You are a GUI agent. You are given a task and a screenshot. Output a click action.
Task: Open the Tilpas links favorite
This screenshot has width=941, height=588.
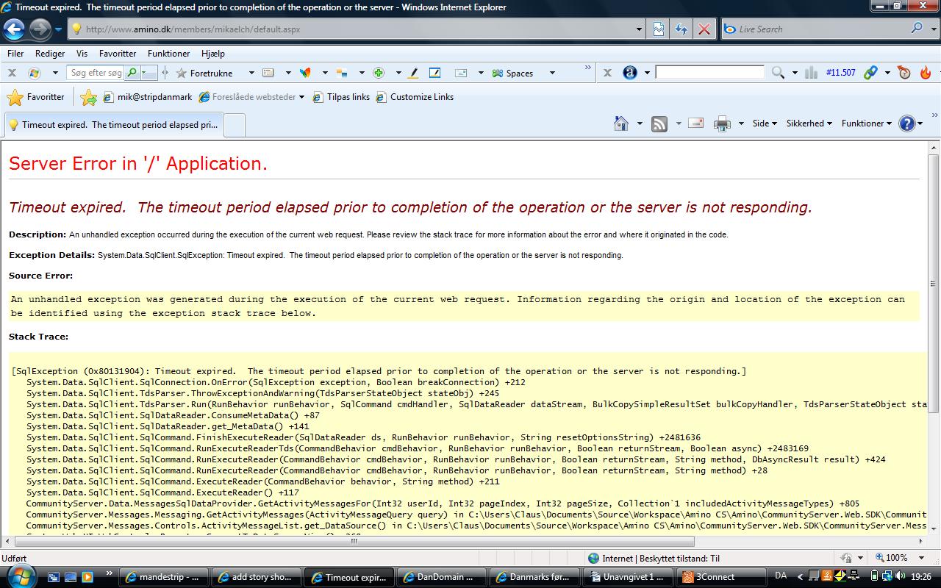coord(340,97)
